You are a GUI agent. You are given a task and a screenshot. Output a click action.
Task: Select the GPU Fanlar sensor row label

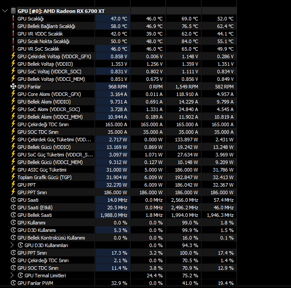coord(29,87)
